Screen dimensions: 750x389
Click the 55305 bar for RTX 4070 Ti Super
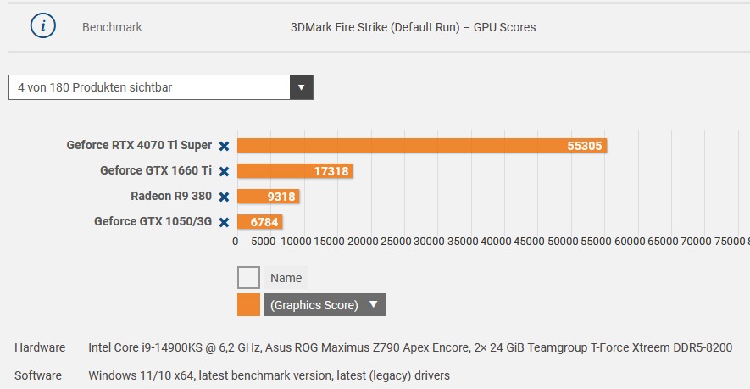coord(422,146)
